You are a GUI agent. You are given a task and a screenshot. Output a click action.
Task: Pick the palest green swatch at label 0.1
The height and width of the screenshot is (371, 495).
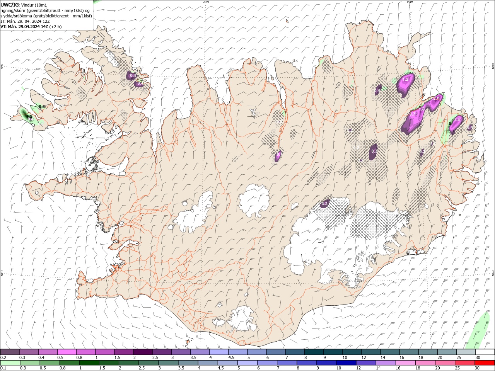10,363
